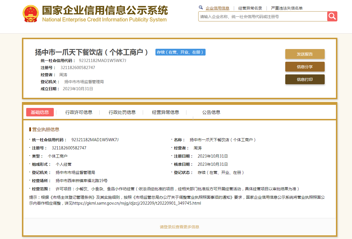
Task: Click the 信息打印 button
Action: [305, 79]
